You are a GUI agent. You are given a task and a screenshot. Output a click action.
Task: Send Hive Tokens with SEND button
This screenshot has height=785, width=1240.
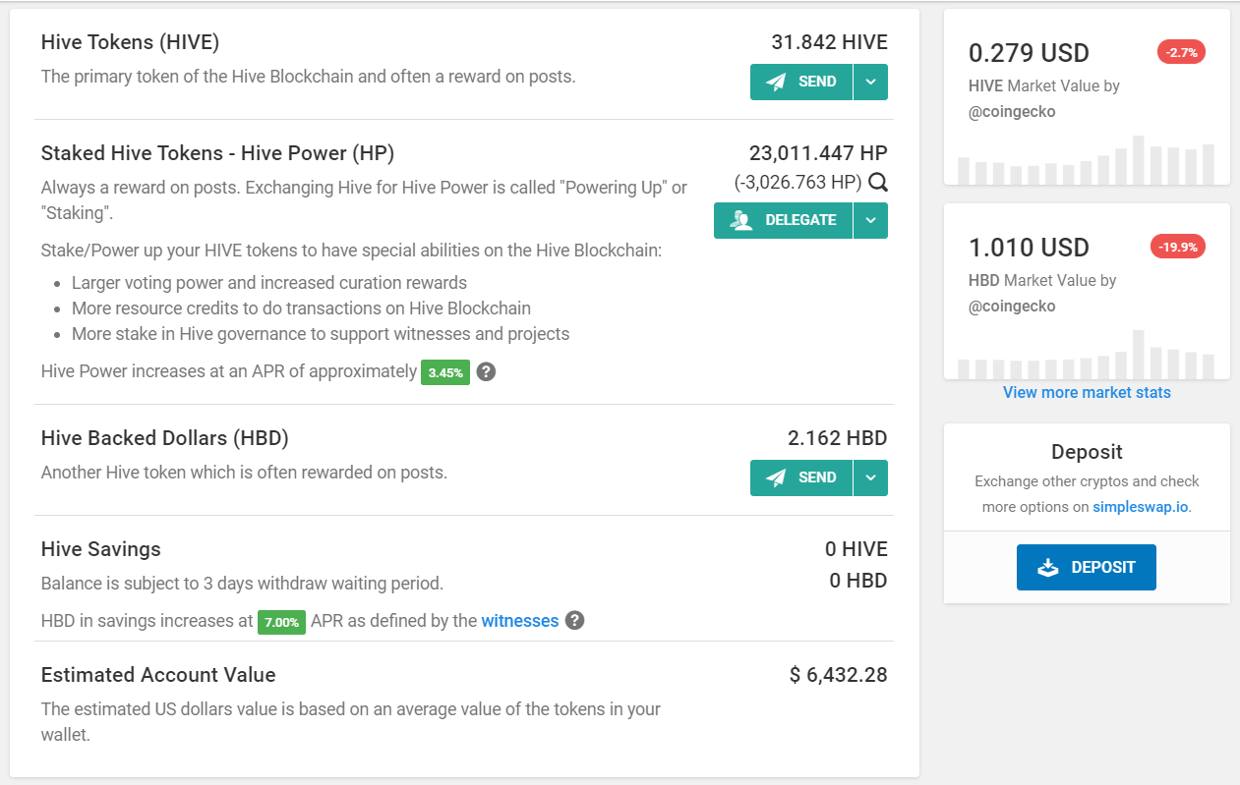point(801,83)
